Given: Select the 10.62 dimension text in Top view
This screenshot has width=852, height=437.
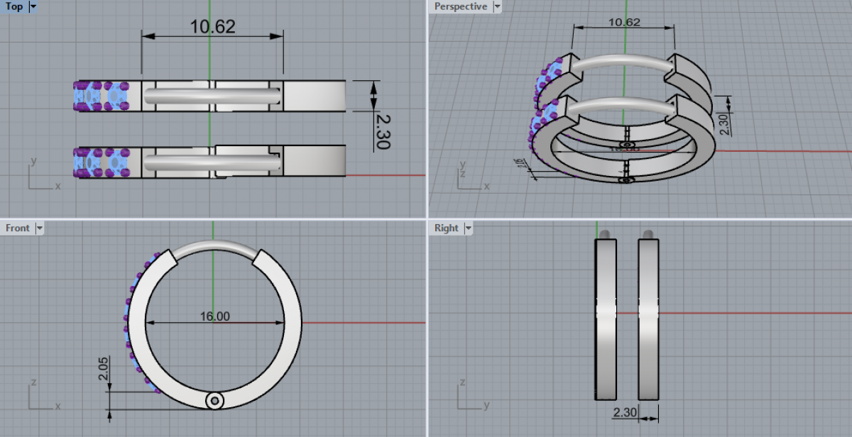Looking at the screenshot, I should [212, 27].
